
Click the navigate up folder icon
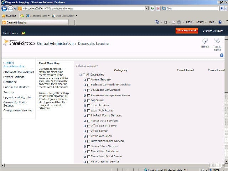(x=24, y=33)
